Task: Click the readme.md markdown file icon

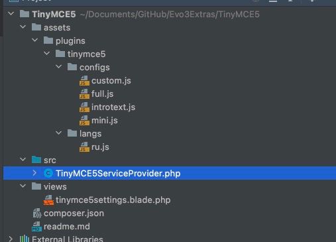Action: point(36,227)
